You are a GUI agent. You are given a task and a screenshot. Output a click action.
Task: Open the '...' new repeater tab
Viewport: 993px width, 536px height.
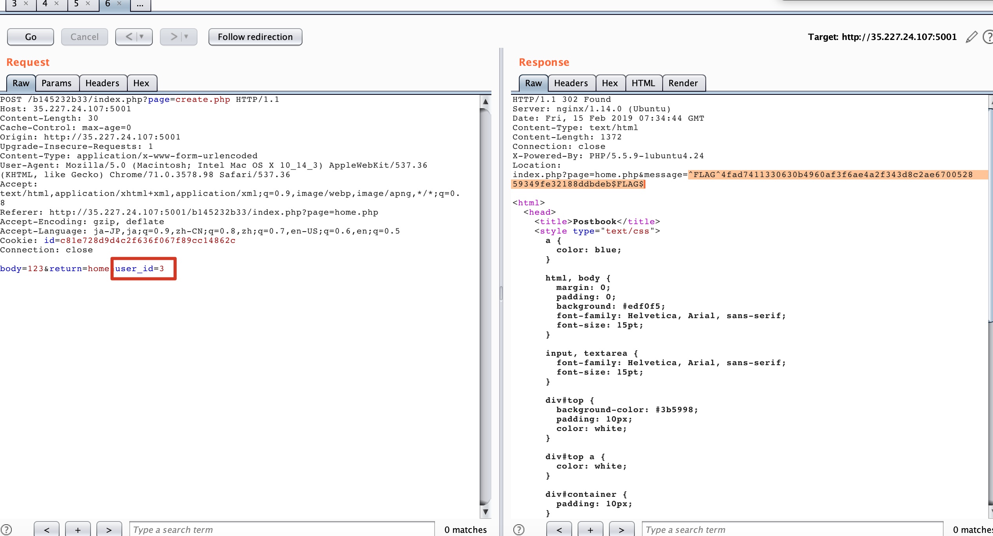140,4
